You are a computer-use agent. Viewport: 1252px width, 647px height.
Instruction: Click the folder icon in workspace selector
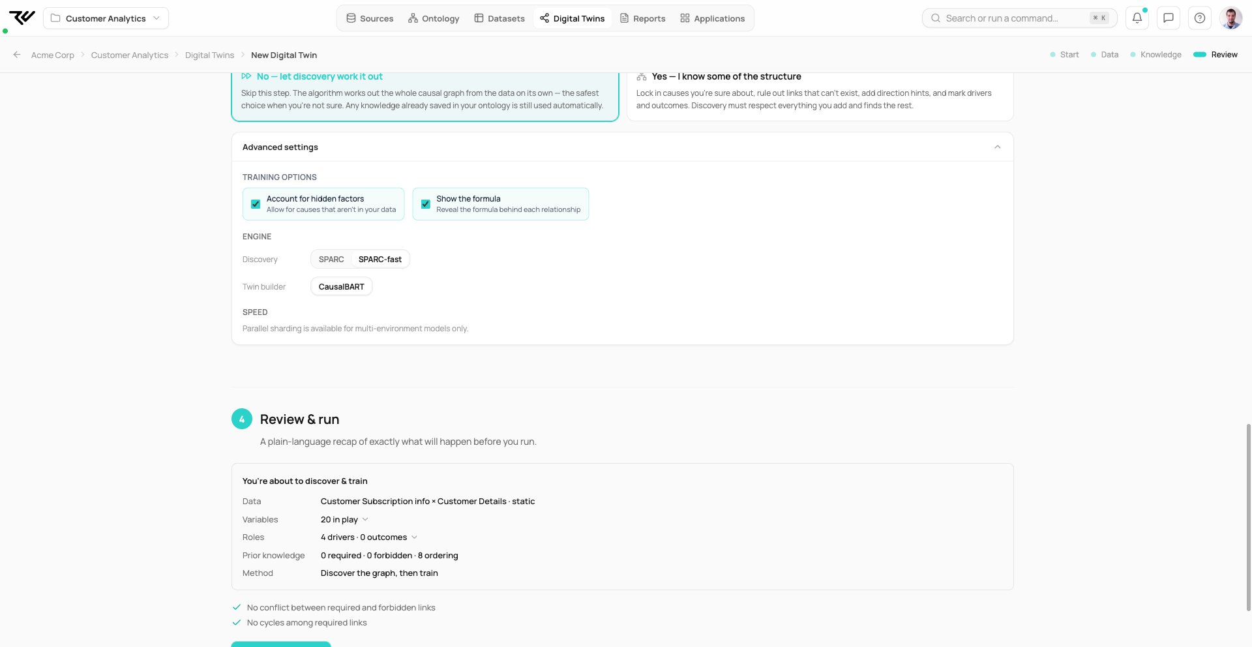[x=55, y=18]
